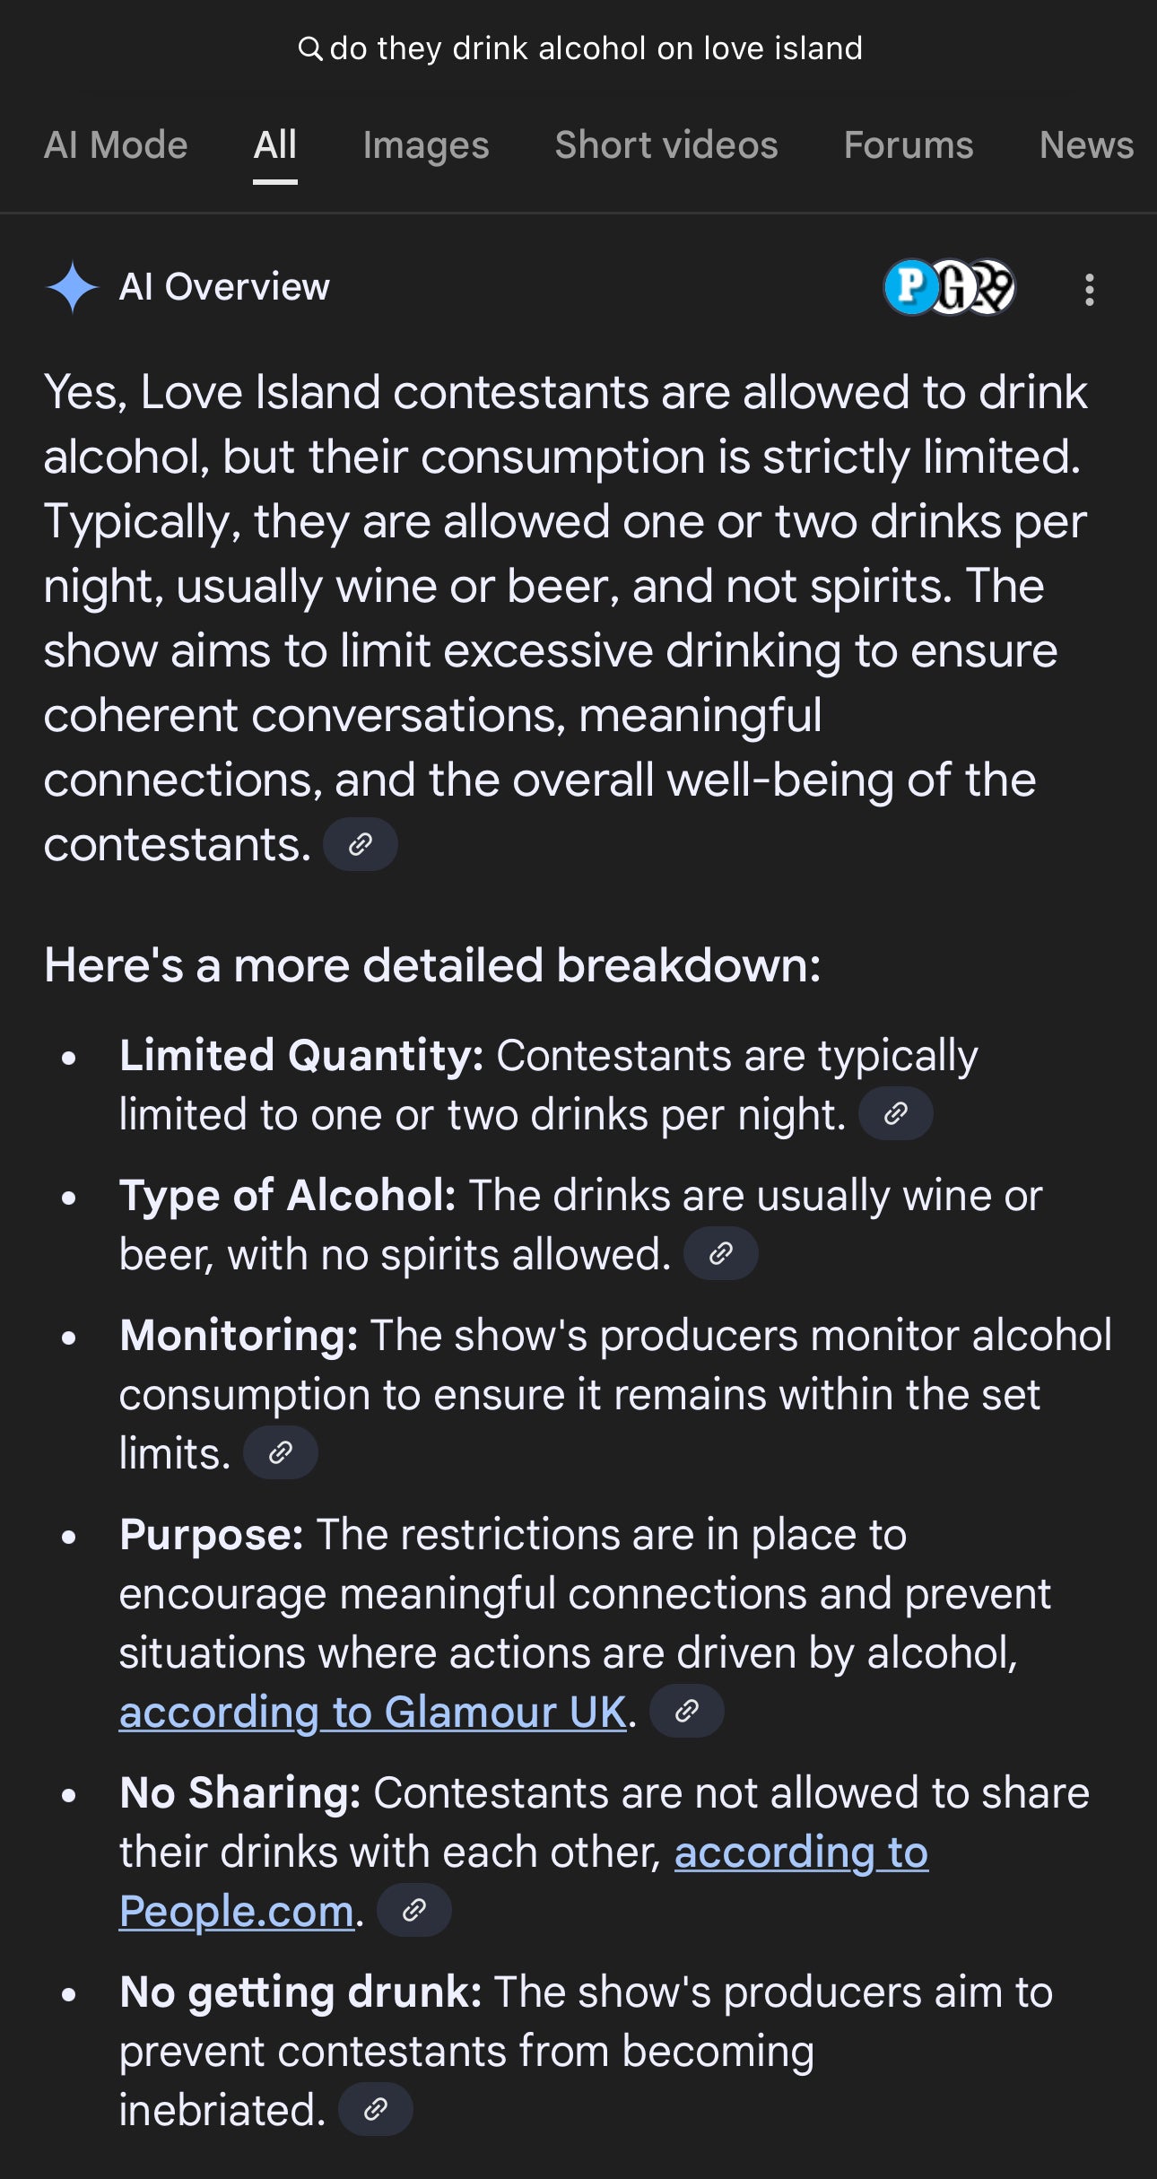
Task: Click link chip after No getting drunk
Action: [376, 2109]
